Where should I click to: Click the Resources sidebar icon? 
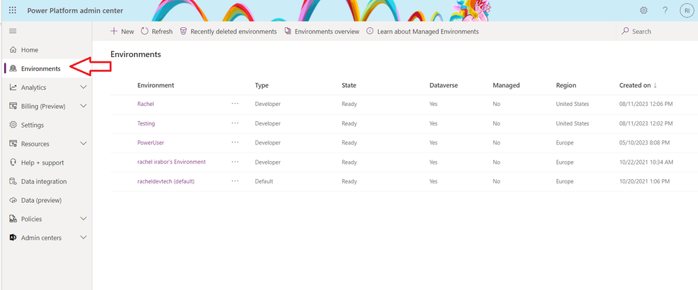(13, 144)
